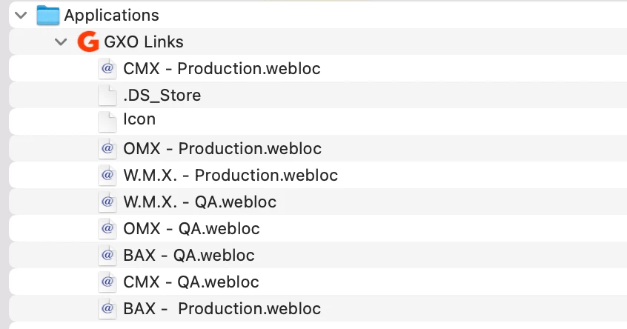The image size is (627, 329).
Task: Click the orange GXO logo icon
Action: (88, 41)
